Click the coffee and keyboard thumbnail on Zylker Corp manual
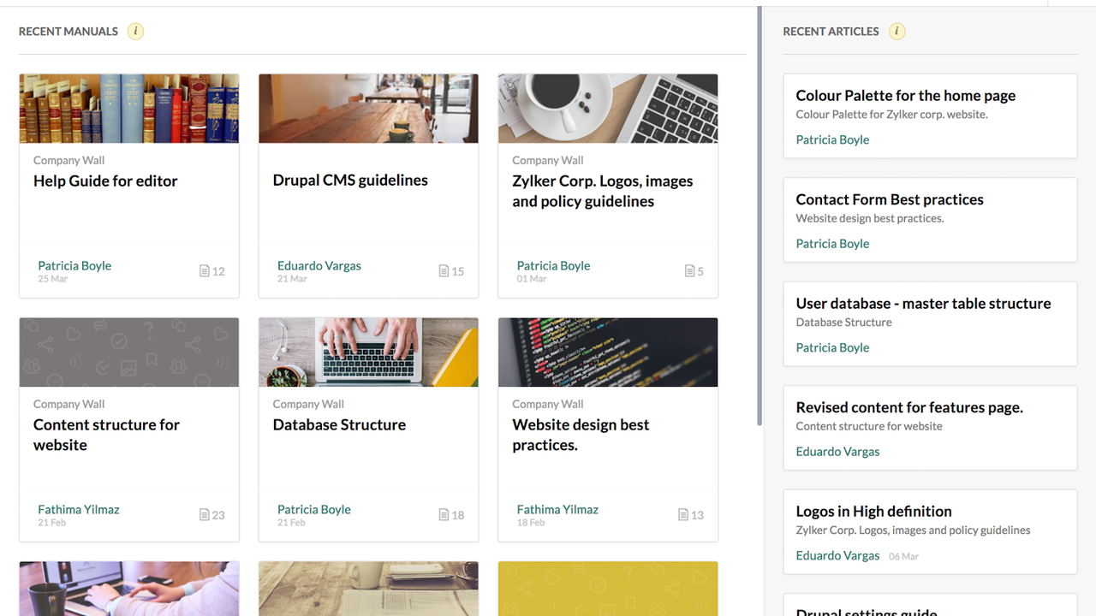The width and height of the screenshot is (1096, 616). click(608, 108)
